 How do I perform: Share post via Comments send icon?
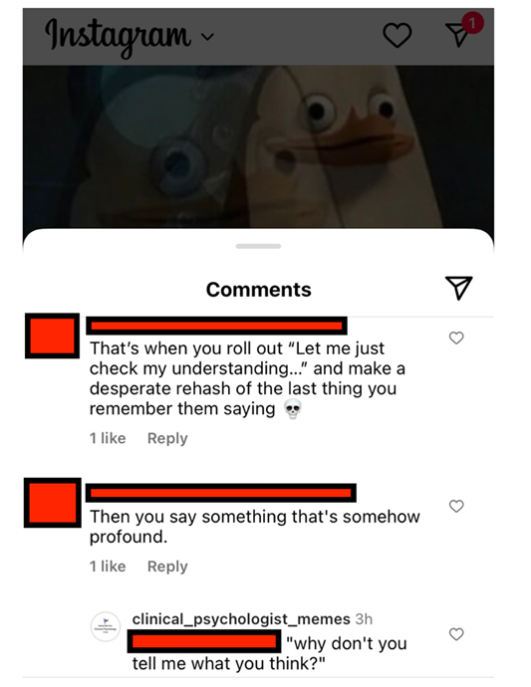458,288
